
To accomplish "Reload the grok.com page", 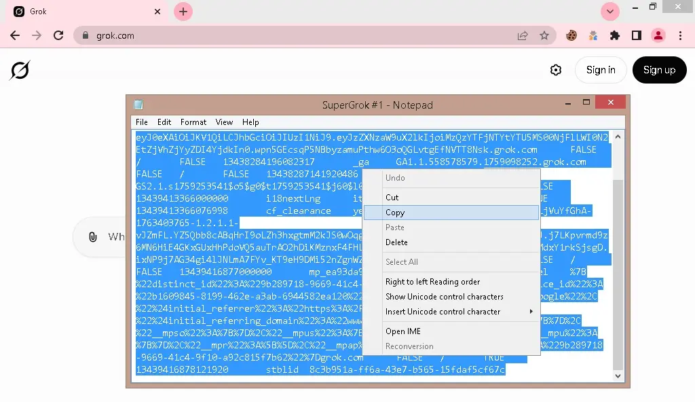I will coord(58,35).
